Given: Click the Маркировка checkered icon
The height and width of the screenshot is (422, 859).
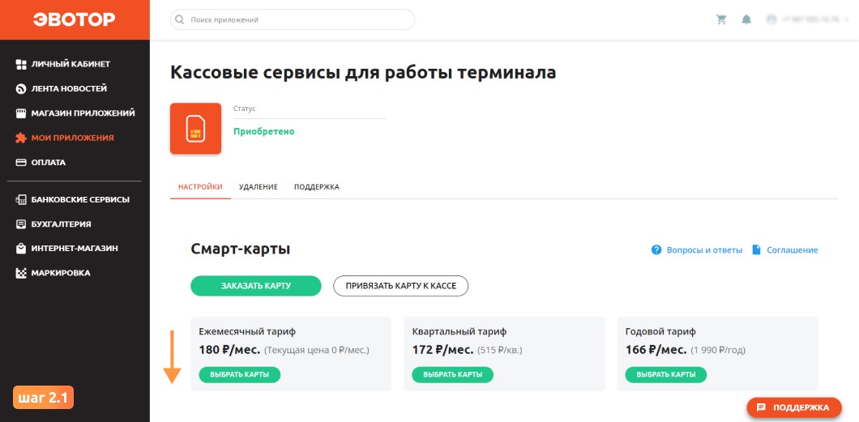Looking at the screenshot, I should coord(21,273).
